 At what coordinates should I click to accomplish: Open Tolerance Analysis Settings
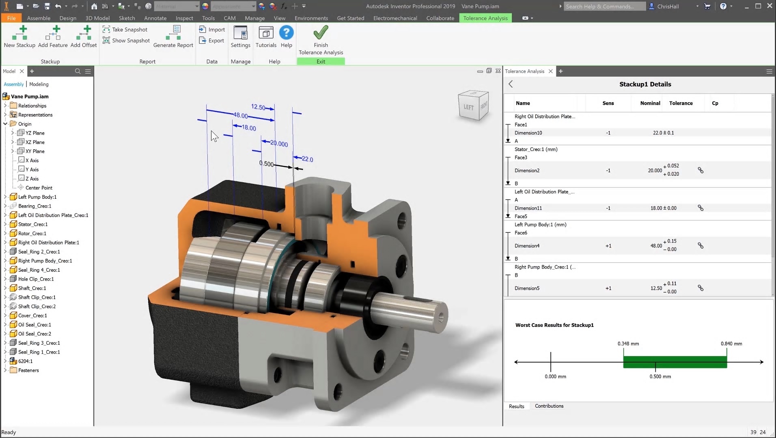(x=240, y=36)
